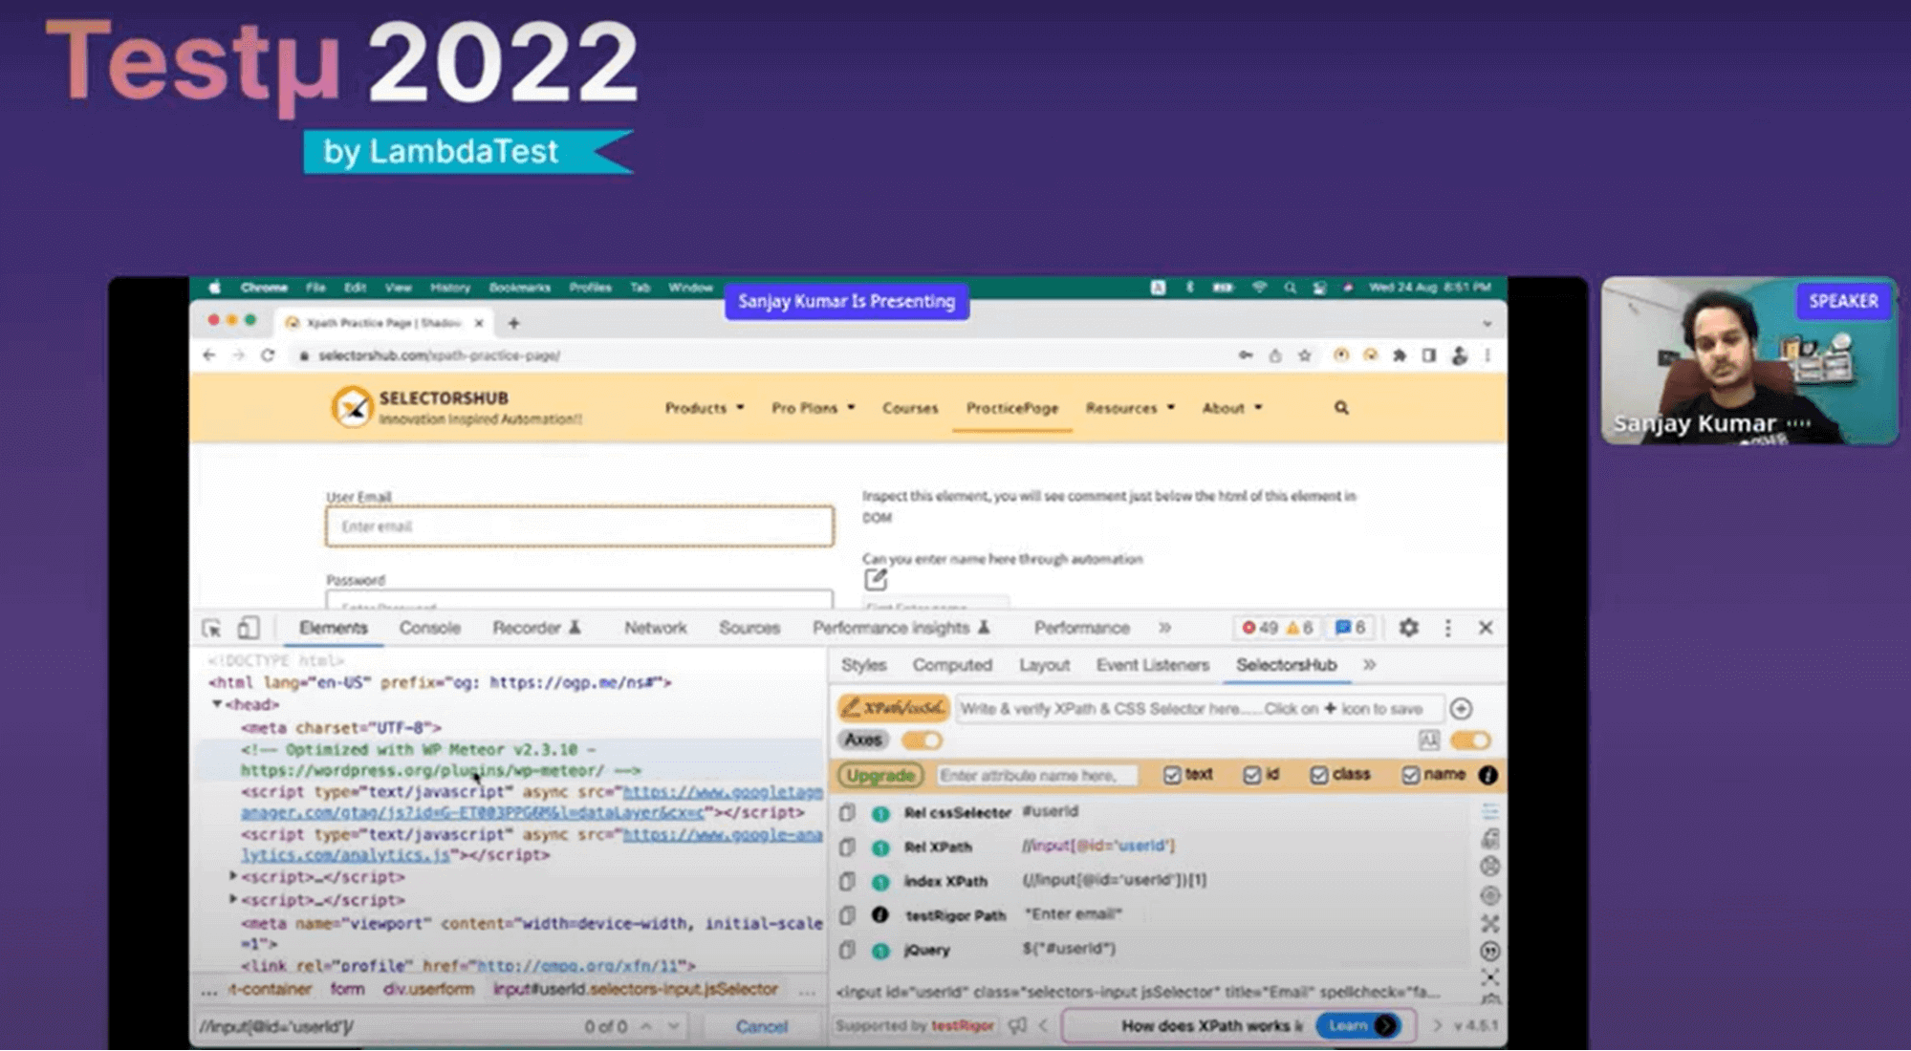
Task: Open the Products dropdown menu
Action: tap(704, 408)
